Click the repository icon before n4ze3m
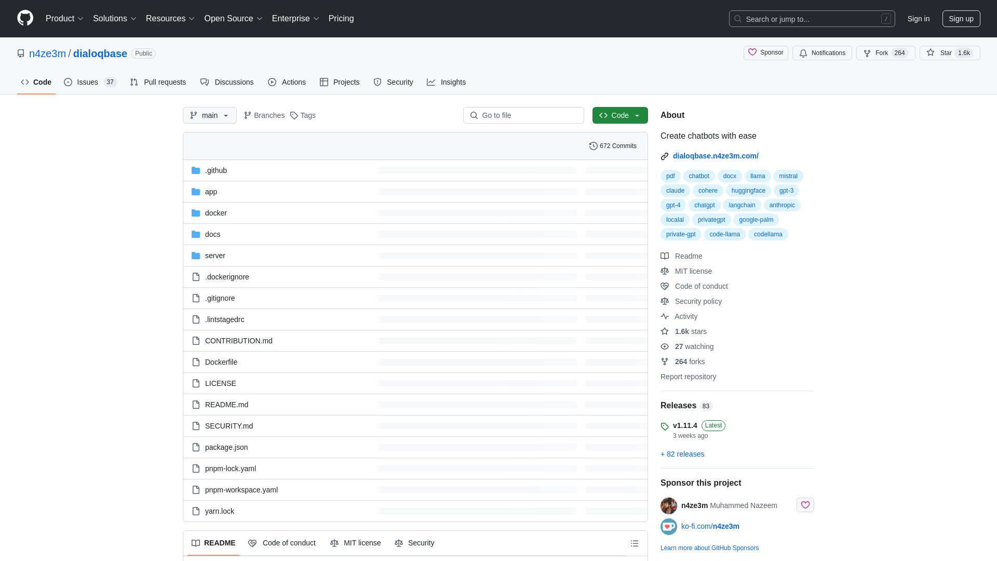The image size is (997, 561). (21, 54)
